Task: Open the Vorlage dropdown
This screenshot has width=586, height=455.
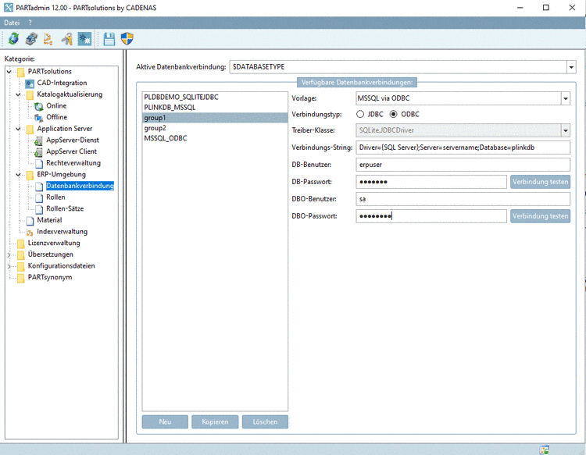Action: 565,98
